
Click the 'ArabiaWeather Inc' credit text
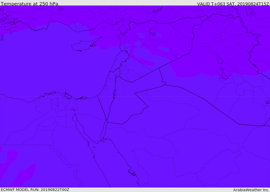251,190
